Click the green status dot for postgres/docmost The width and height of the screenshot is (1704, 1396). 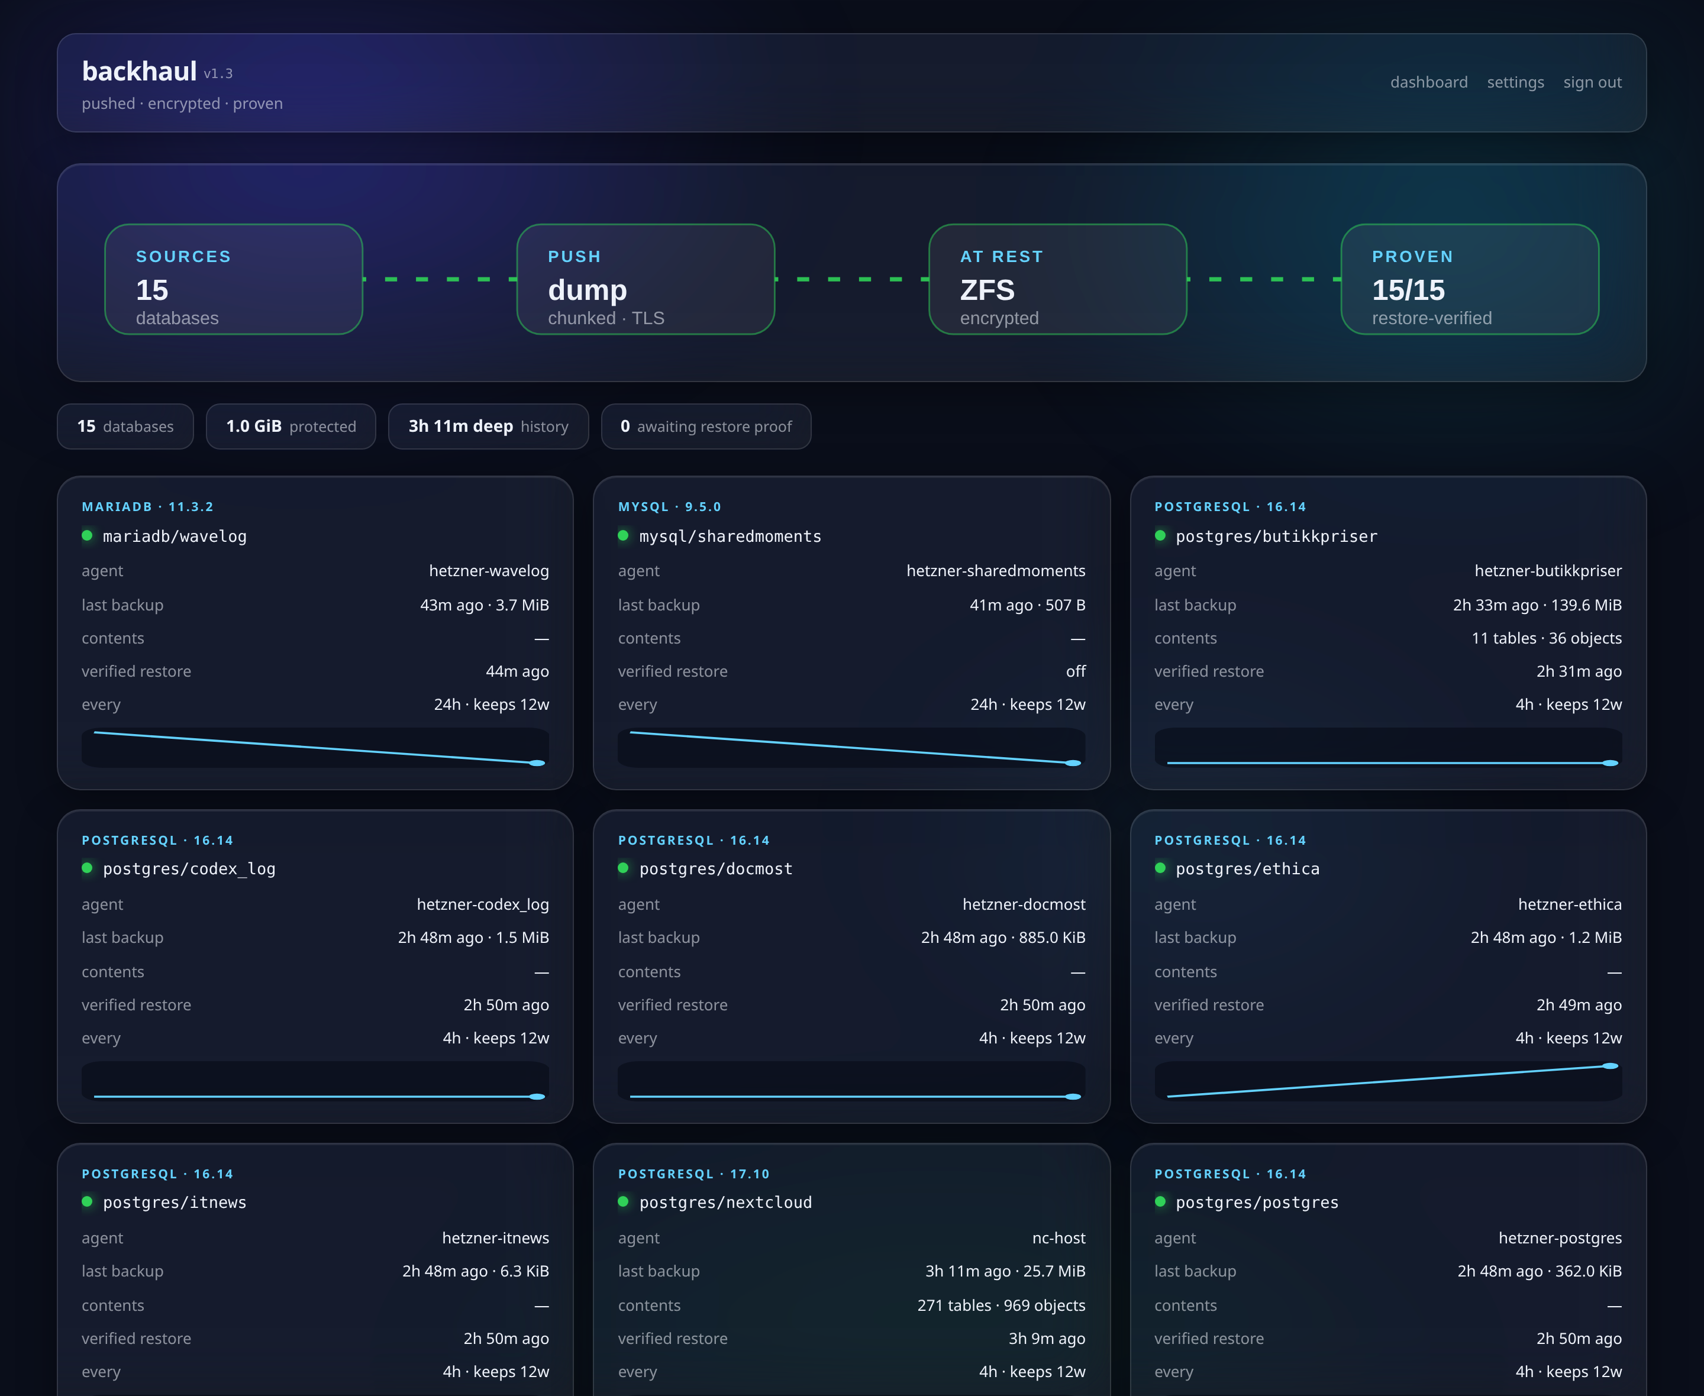(x=623, y=868)
